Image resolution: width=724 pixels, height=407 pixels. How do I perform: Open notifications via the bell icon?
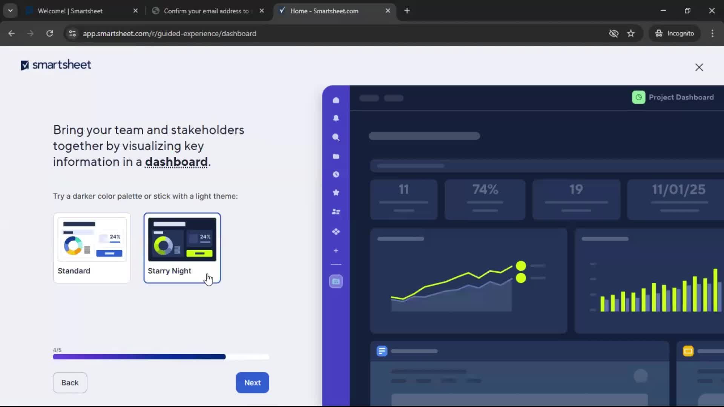pos(336,118)
